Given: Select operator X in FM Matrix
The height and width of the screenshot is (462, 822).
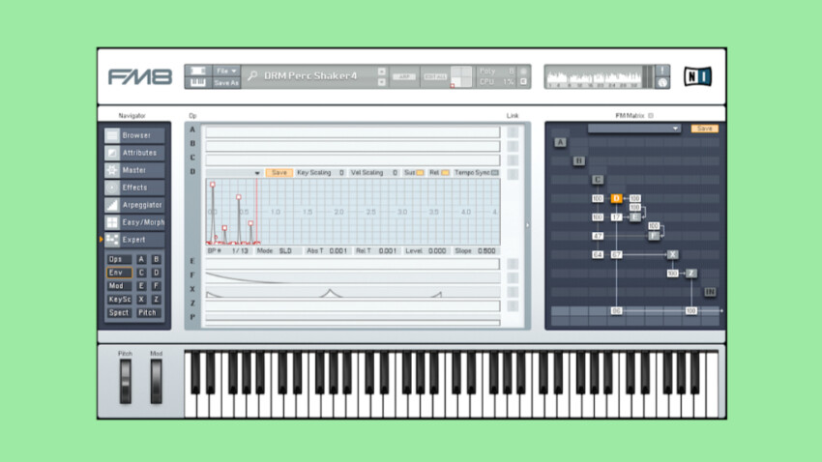Looking at the screenshot, I should 673,254.
